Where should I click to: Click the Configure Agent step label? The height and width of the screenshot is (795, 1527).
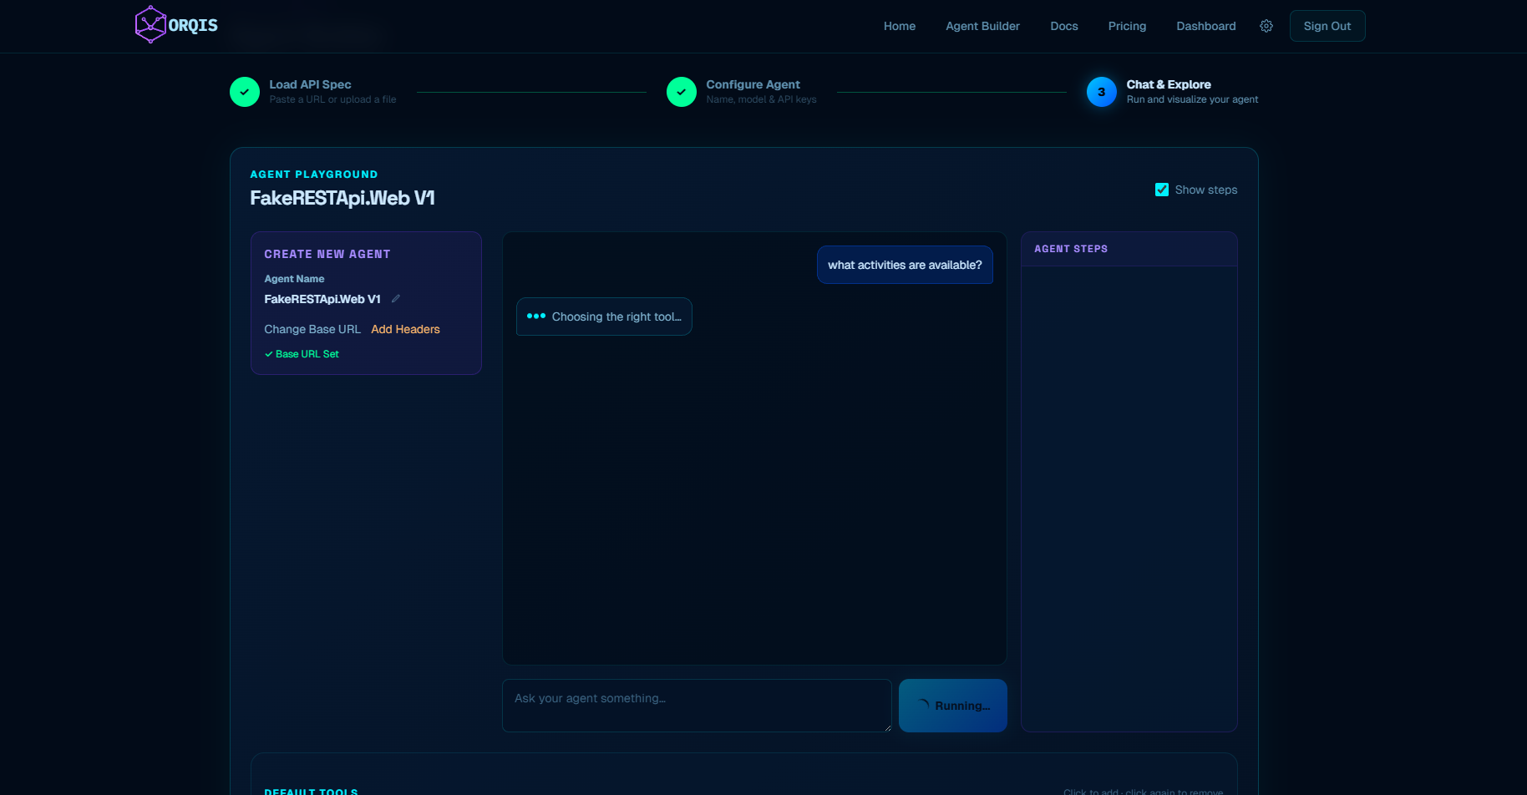[x=753, y=84]
